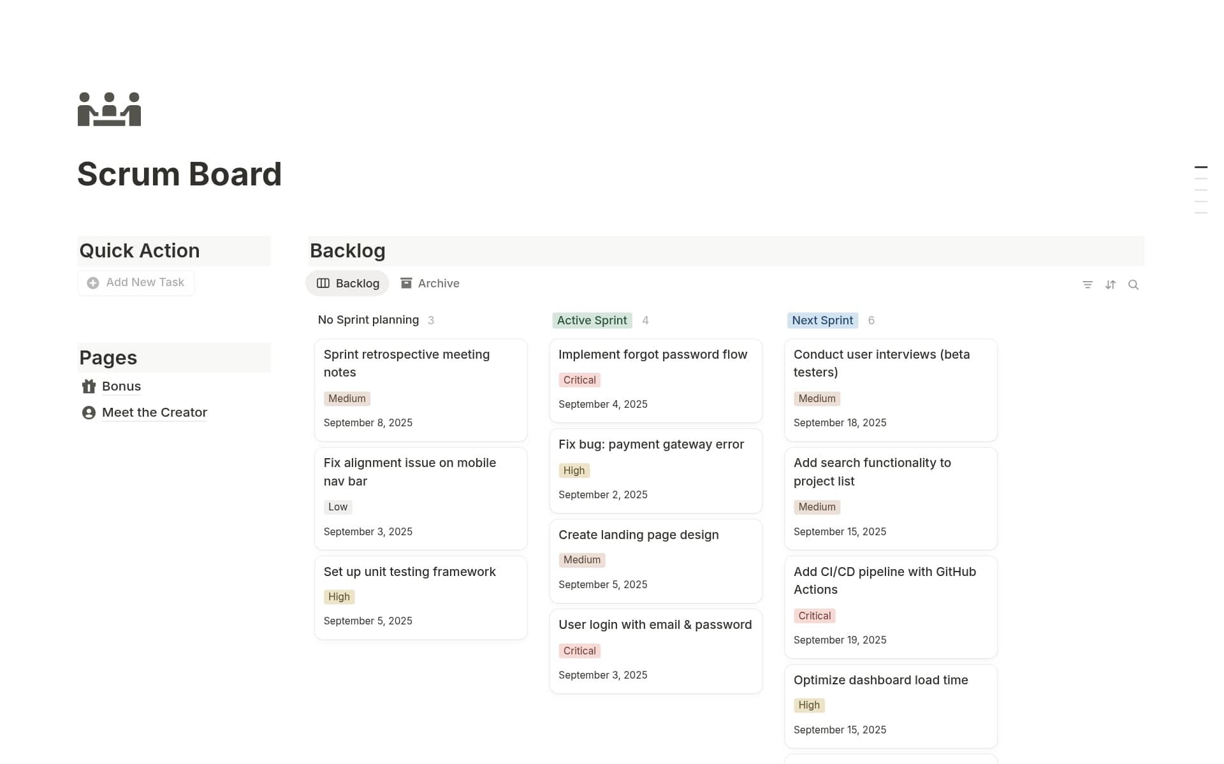Switch to the Backlog tab

pyautogui.click(x=358, y=283)
